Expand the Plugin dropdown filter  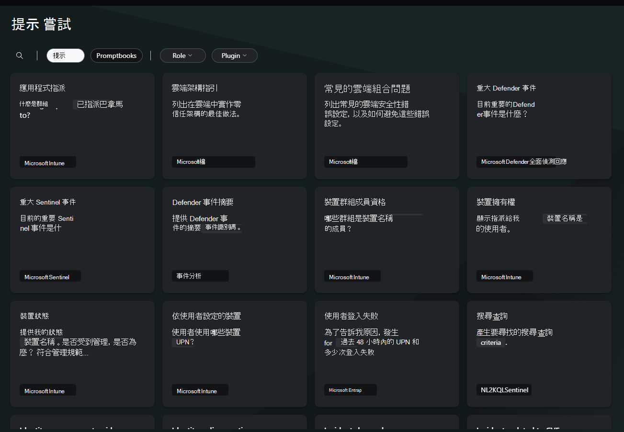(234, 56)
